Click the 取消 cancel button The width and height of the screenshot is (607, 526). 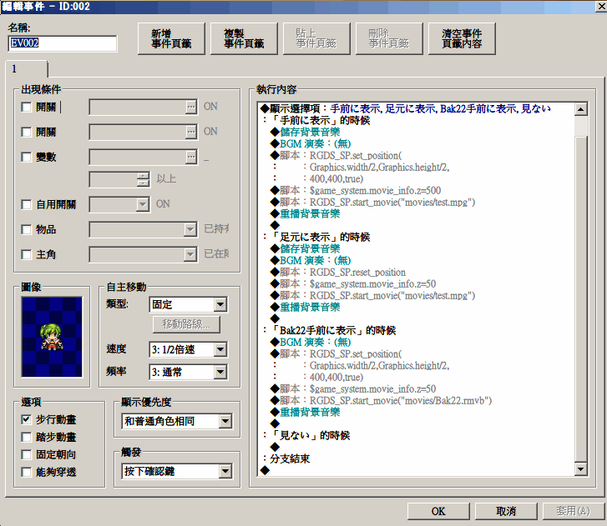tap(506, 511)
